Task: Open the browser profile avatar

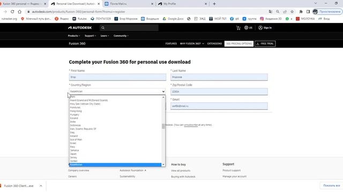Action: tap(315, 12)
